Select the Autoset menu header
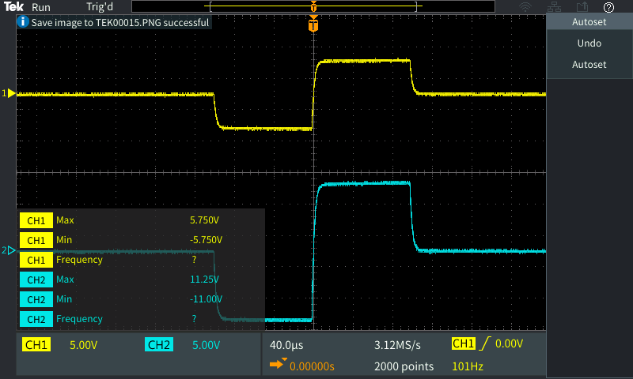Viewport: 633px width, 379px height. click(589, 22)
